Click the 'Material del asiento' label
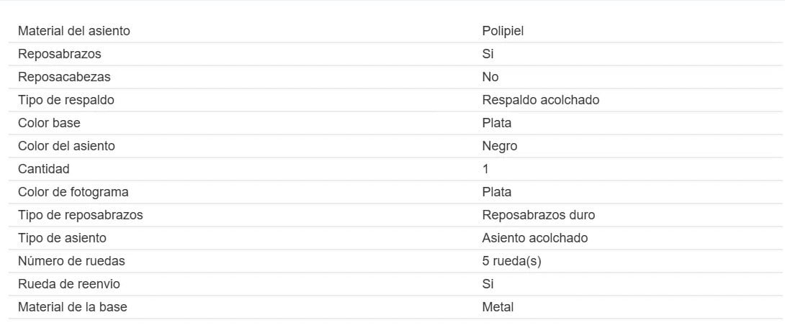 click(74, 31)
